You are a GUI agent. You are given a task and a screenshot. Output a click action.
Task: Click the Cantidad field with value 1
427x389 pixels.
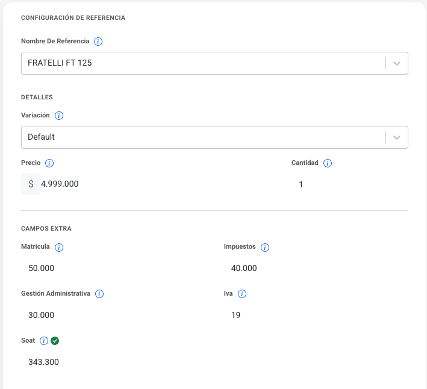[349, 184]
